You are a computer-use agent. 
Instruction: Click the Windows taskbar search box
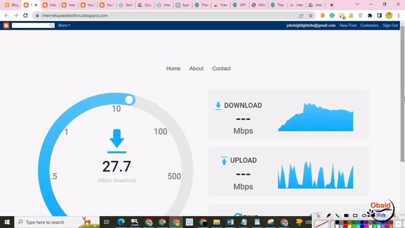[57, 222]
